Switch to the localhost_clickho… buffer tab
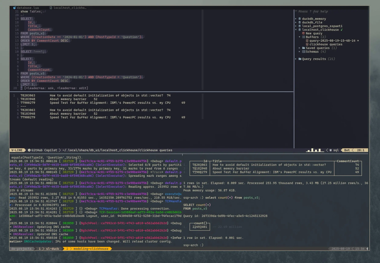380x263 pixels. click(68, 8)
